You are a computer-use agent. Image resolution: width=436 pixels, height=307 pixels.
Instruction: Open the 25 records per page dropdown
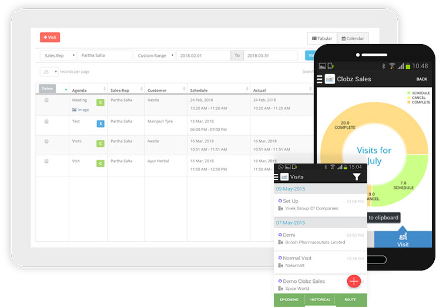(x=49, y=72)
